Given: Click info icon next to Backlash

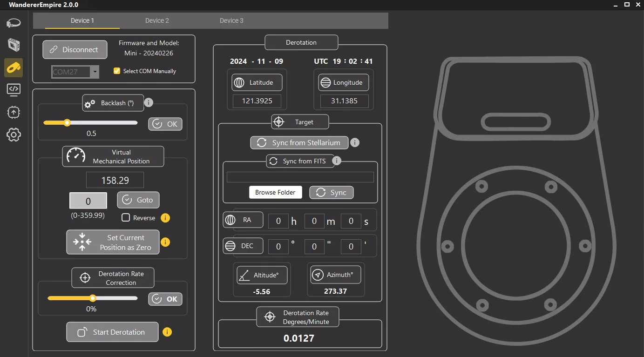Looking at the screenshot, I should click(148, 103).
